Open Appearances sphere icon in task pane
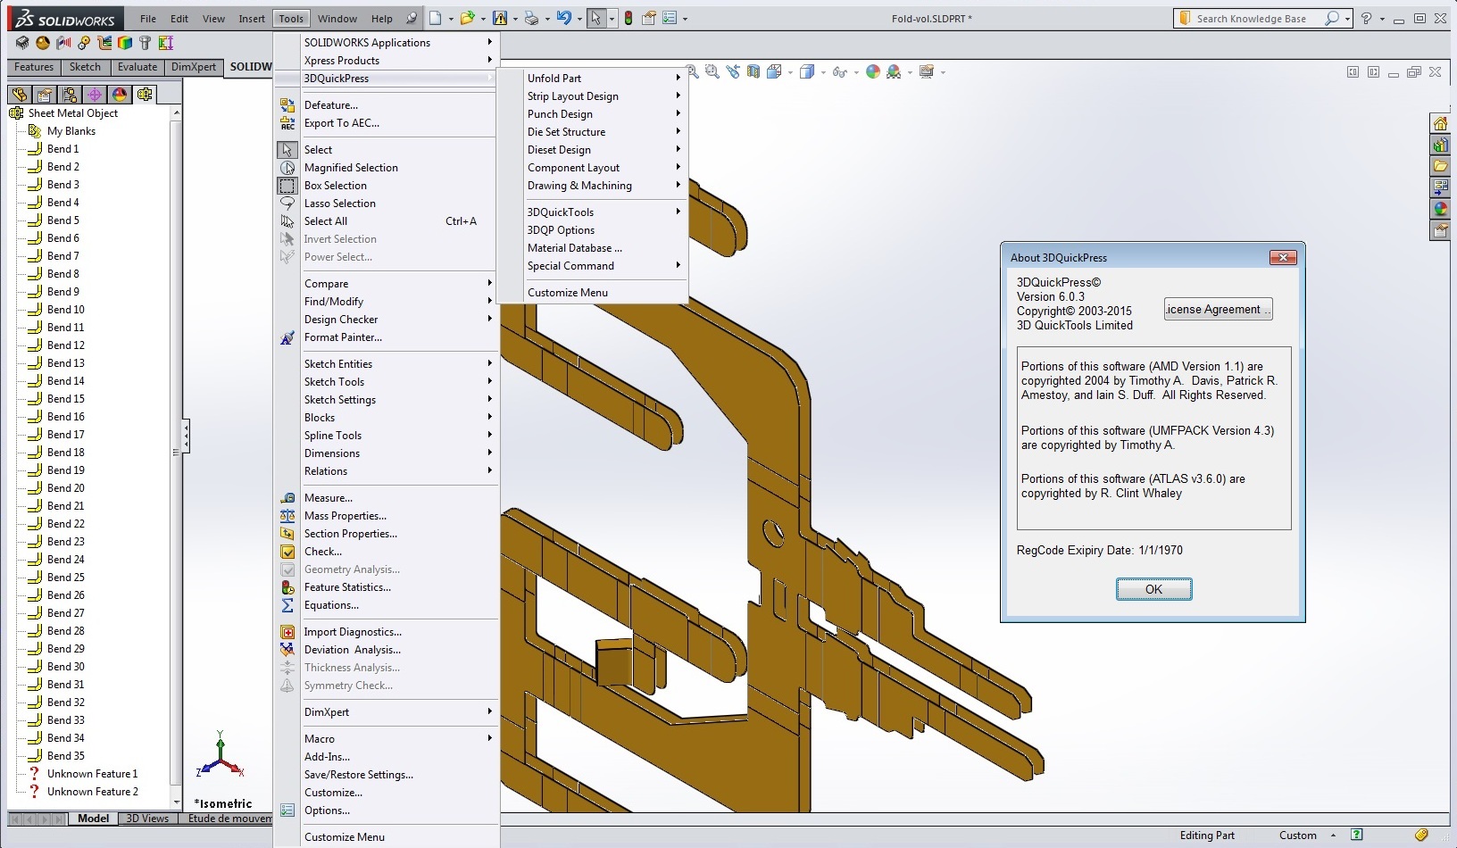This screenshot has height=848, width=1457. pyautogui.click(x=1440, y=209)
